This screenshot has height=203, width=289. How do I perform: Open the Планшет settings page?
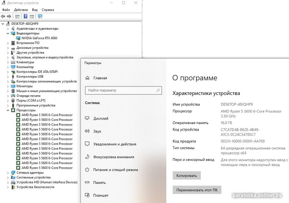point(101,195)
